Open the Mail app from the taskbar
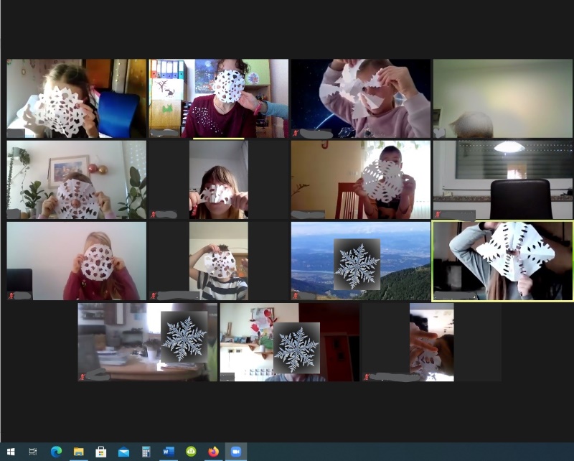 click(x=123, y=452)
